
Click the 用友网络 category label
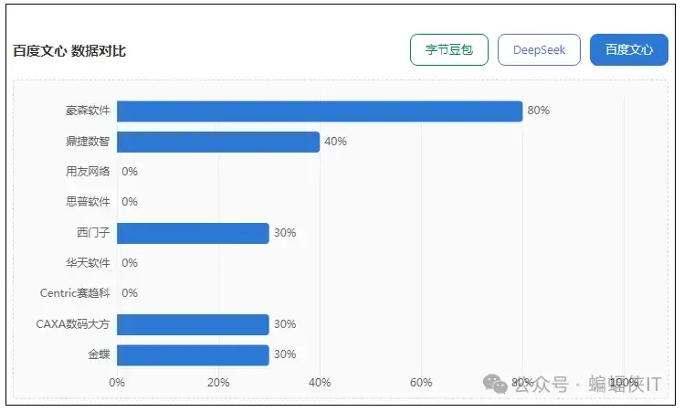(88, 172)
